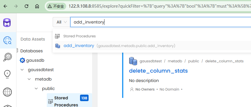Open the OpenMetadata logo home
The height and width of the screenshot is (107, 251).
click(x=7, y=23)
